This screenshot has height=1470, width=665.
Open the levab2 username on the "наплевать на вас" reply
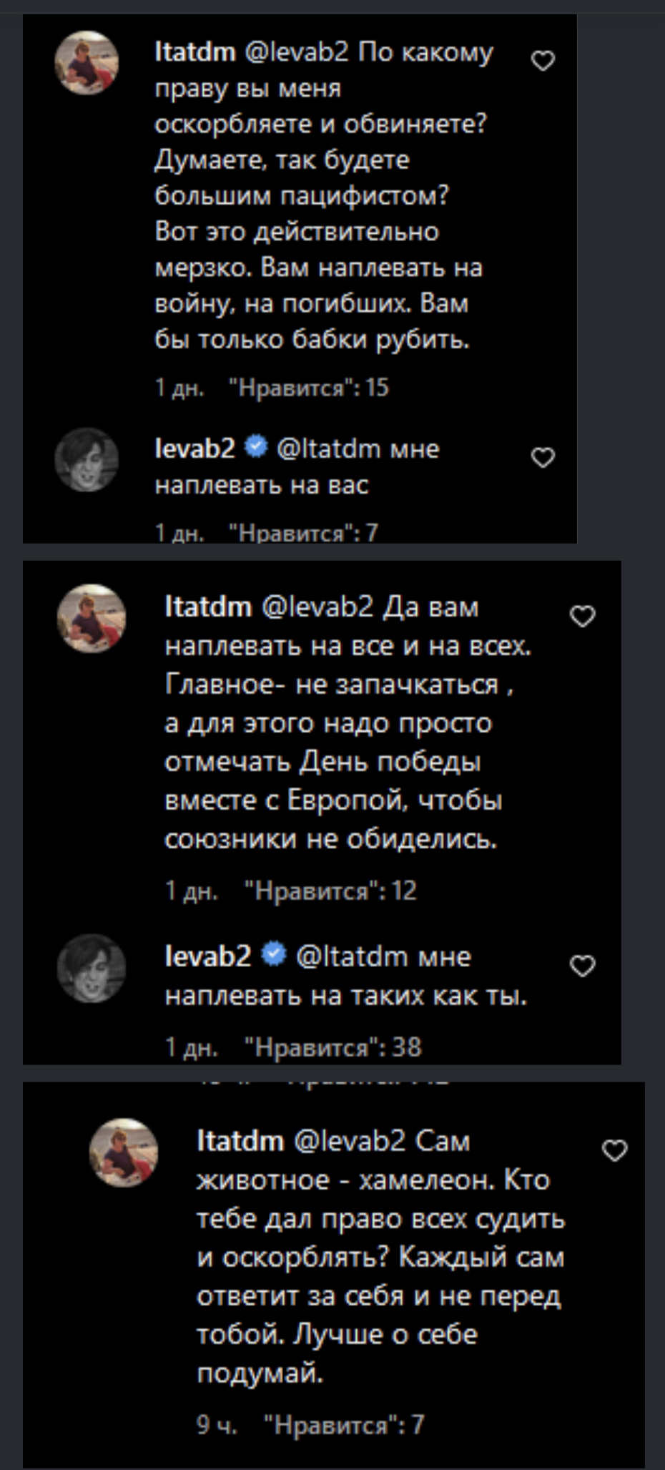coord(194,449)
